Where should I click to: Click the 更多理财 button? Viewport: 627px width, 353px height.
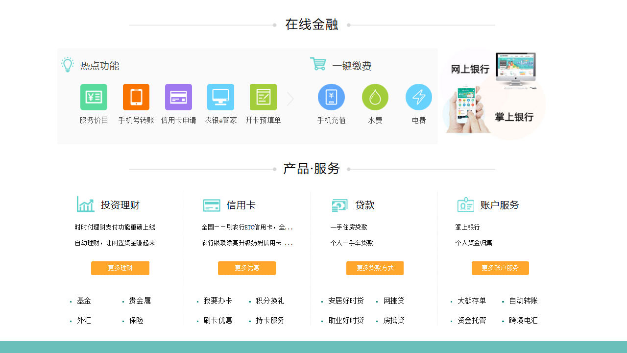[x=120, y=268]
